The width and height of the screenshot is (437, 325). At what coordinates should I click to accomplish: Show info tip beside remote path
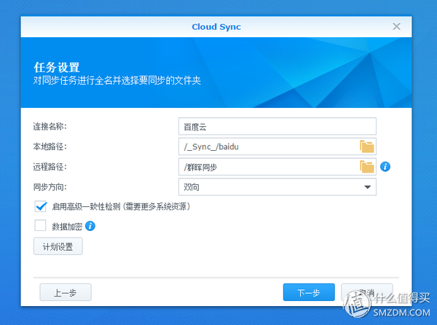(385, 167)
